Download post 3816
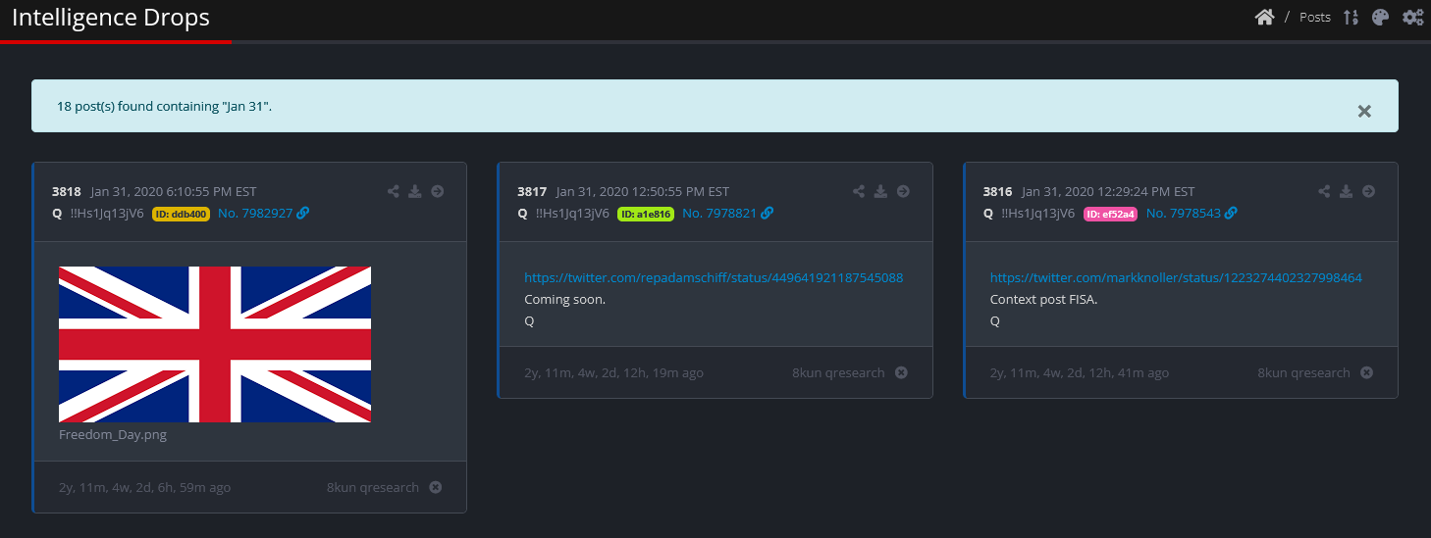This screenshot has height=538, width=1431. pos(1346,191)
